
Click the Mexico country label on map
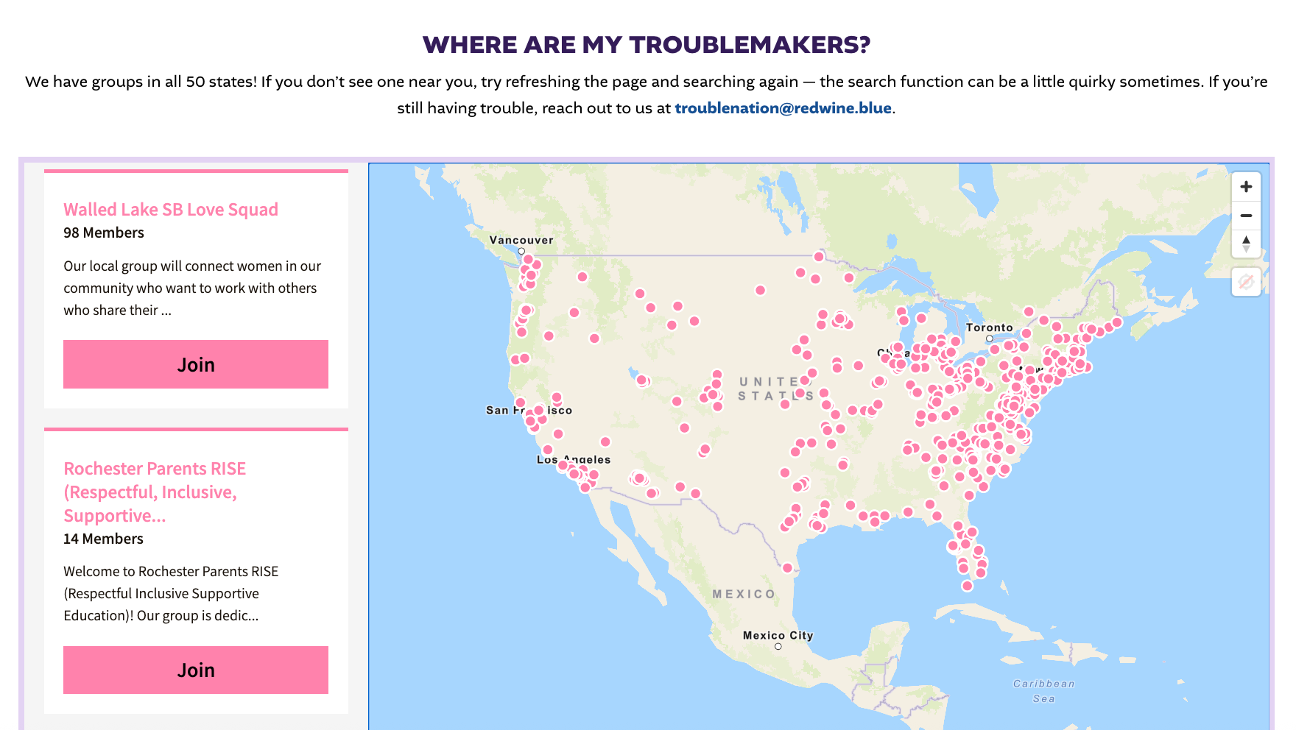pos(744,594)
